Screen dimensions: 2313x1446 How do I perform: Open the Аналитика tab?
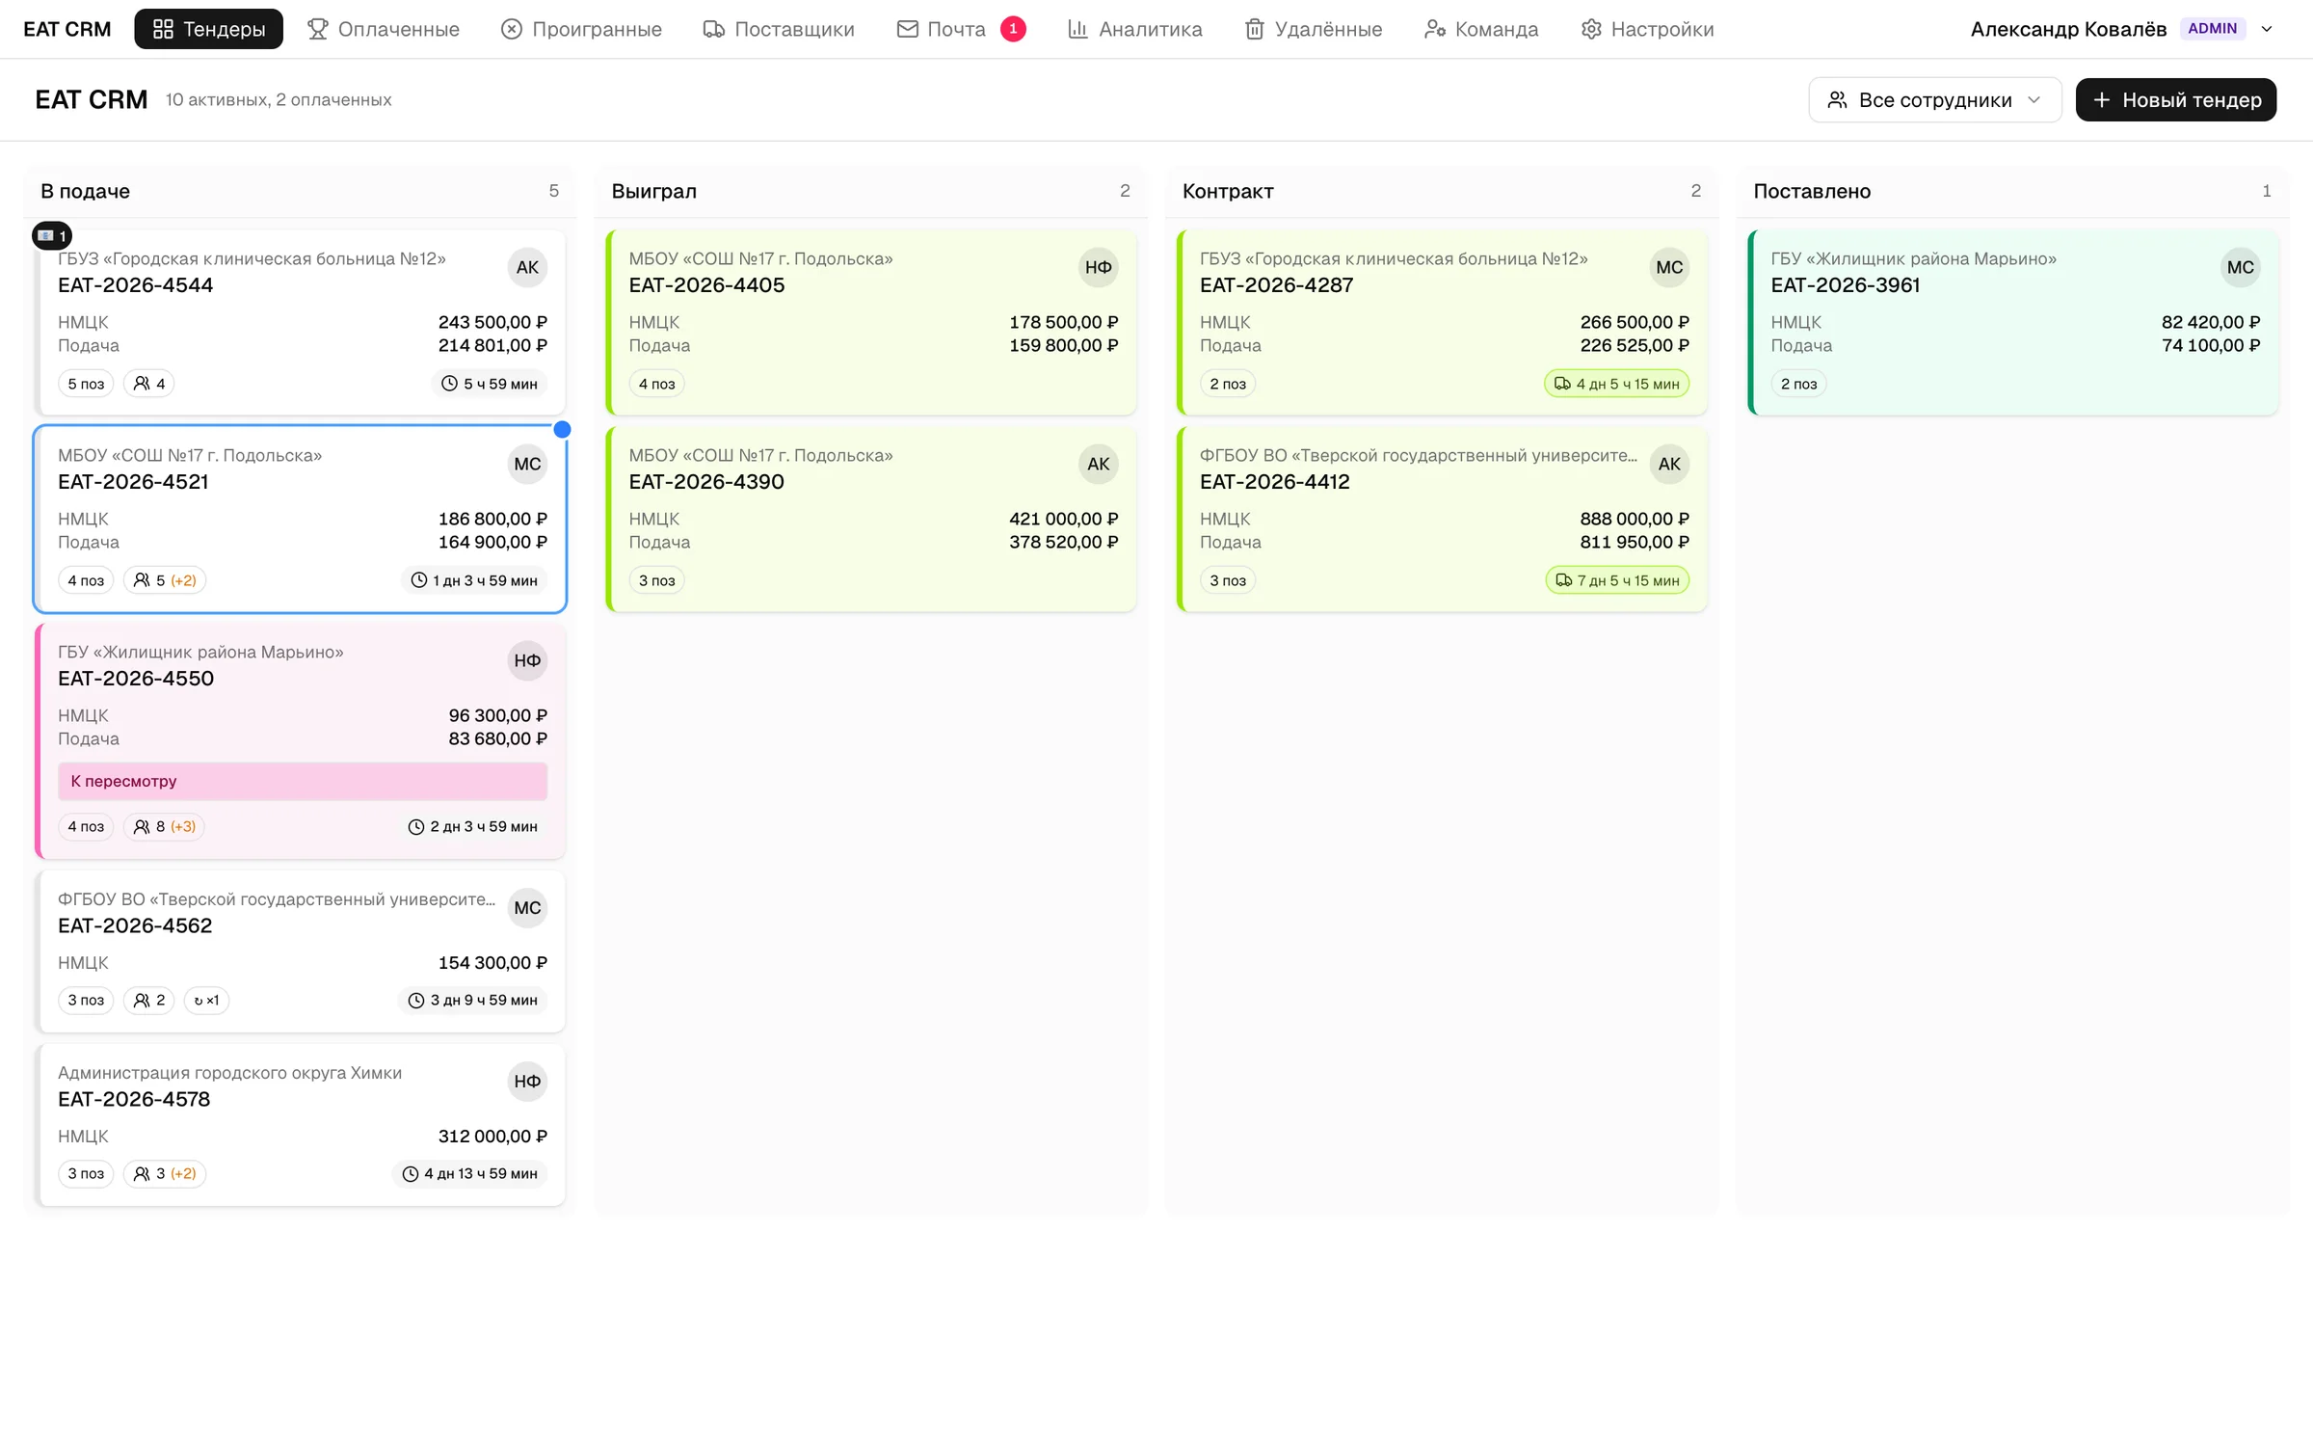(x=1135, y=29)
